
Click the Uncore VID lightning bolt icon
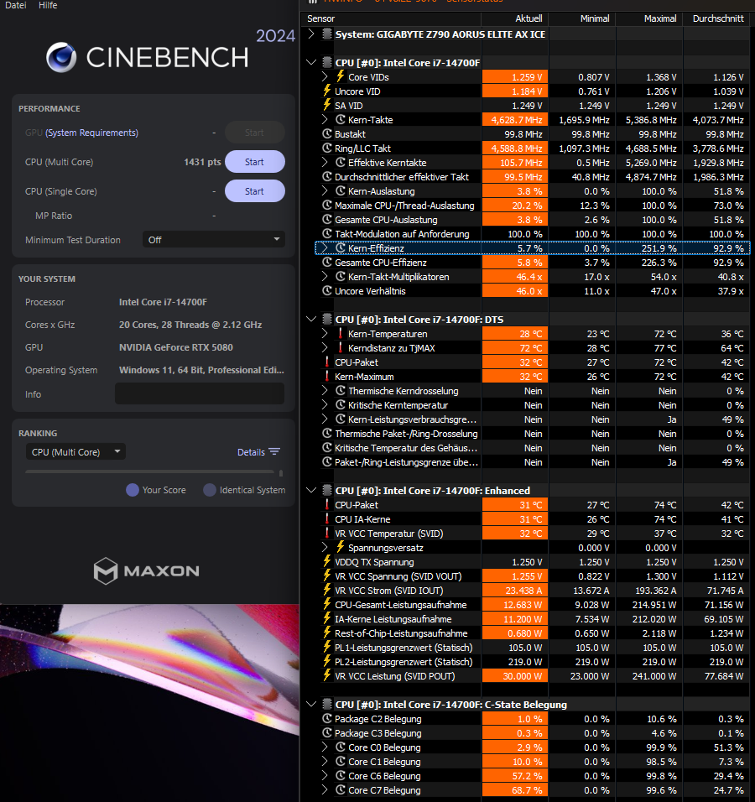327,91
